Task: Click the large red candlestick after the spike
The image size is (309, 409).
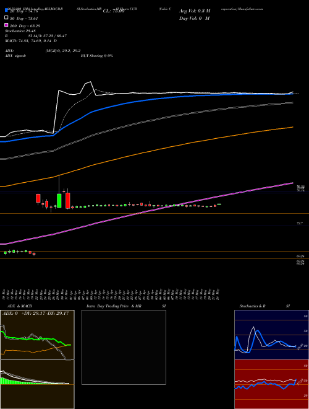Action: (x=67, y=201)
